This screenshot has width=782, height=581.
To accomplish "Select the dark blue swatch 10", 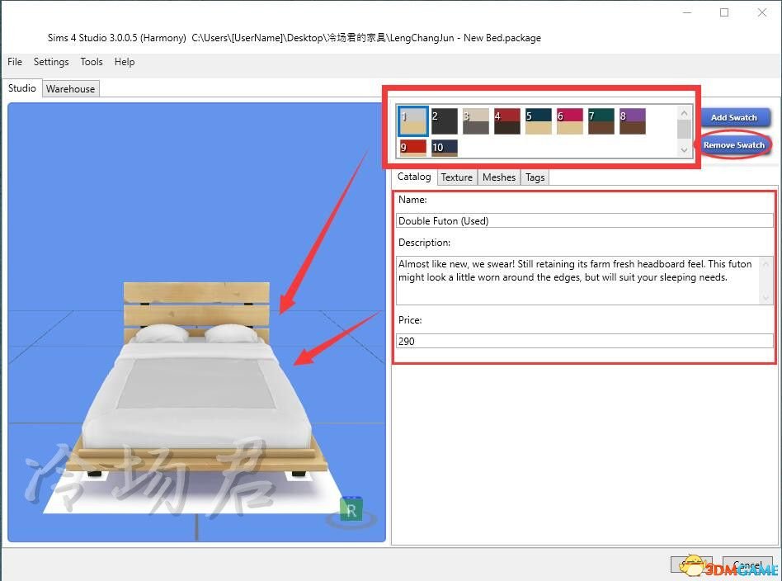I will point(445,148).
